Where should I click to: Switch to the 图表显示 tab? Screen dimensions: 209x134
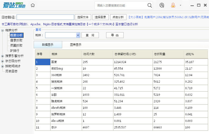76,45
